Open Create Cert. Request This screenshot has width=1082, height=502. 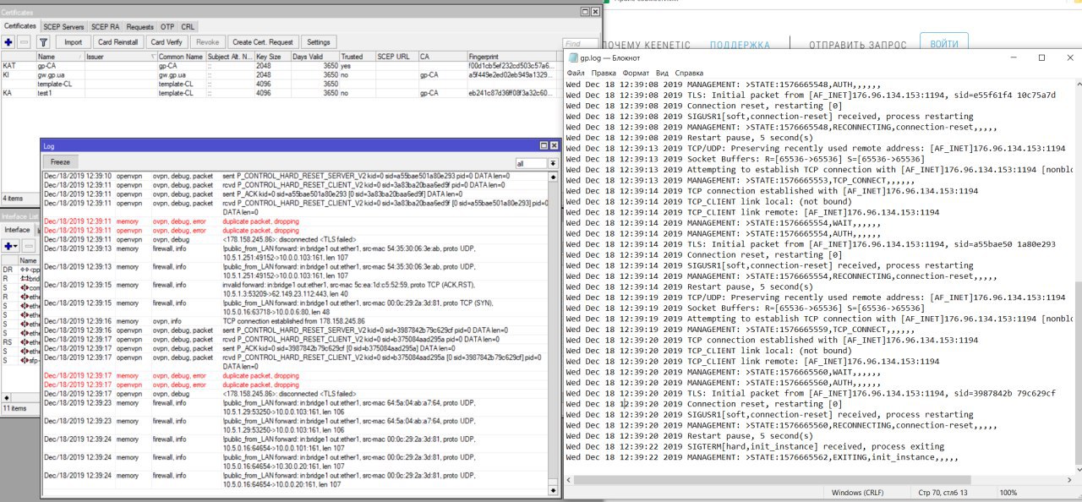[x=263, y=42]
